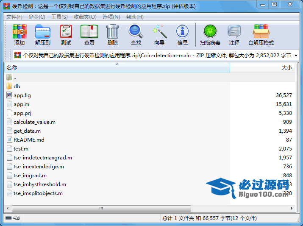
Task: Open the 命令(C) menu
Action: coord(37,17)
